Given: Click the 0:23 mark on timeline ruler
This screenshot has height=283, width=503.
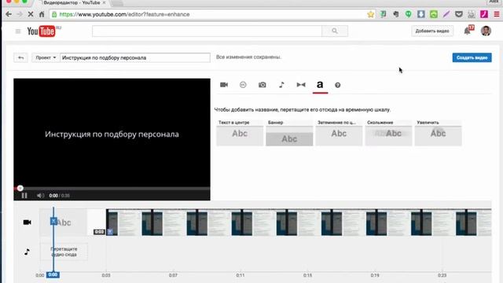Looking at the screenshot, I should [442, 275].
